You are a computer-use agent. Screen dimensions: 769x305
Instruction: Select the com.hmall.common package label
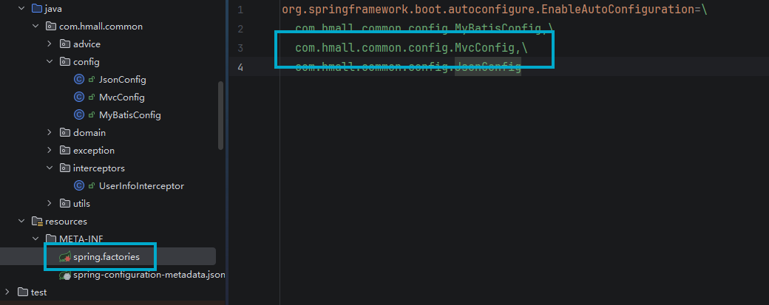[101, 27]
